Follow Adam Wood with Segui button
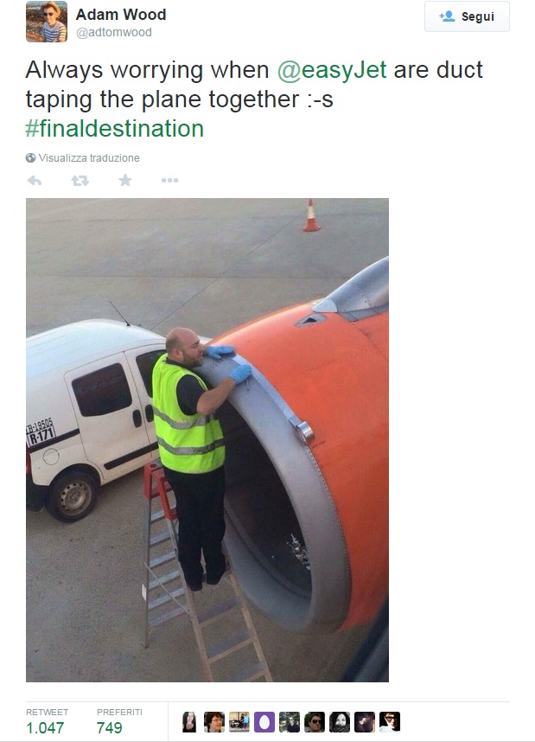The width and height of the screenshot is (535, 742). 467,16
